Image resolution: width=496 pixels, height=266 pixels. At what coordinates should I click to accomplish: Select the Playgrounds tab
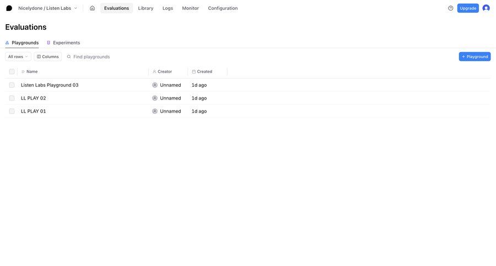(x=22, y=43)
